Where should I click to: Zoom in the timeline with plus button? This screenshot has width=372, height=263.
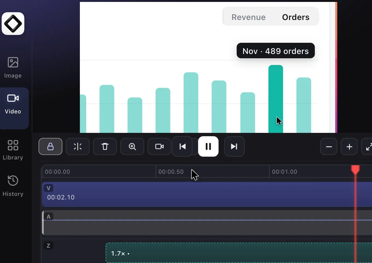click(x=349, y=147)
